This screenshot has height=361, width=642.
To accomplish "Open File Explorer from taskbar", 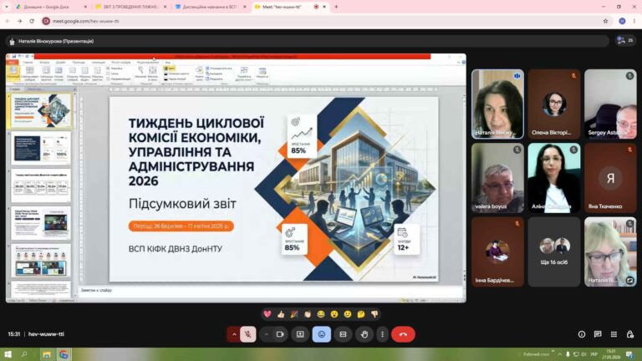I will 47,354.
